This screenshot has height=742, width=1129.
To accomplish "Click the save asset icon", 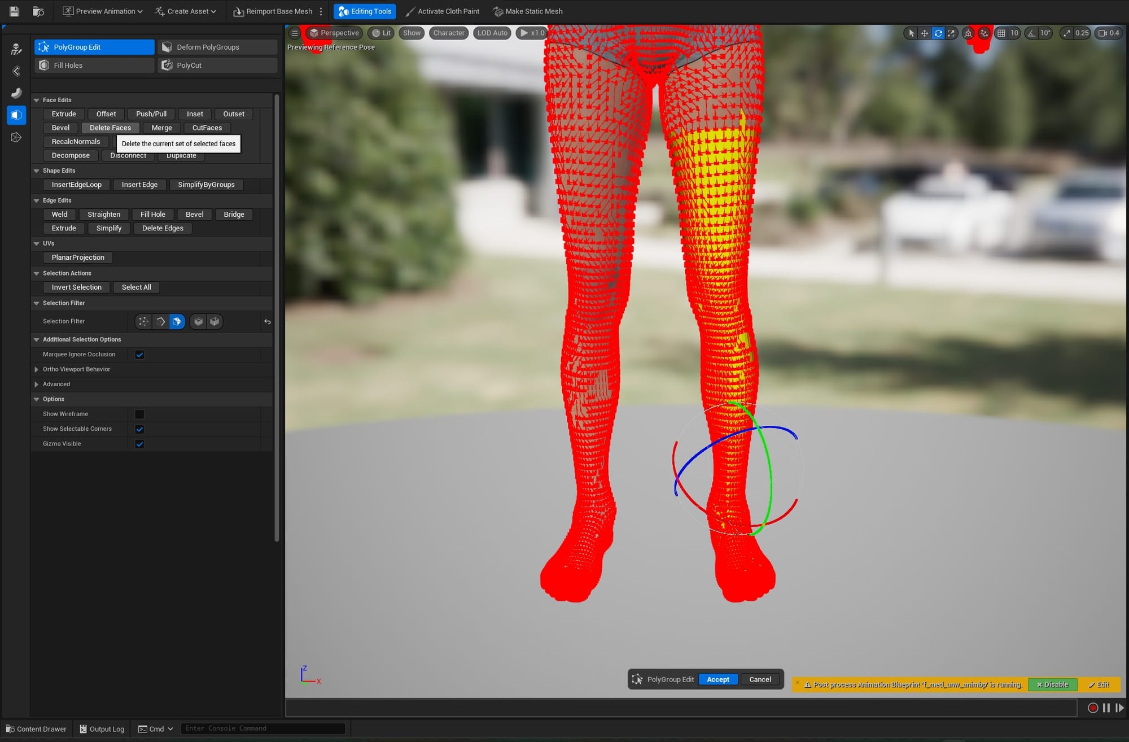I will (14, 11).
